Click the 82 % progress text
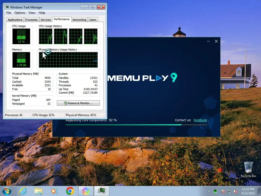 coord(113,120)
